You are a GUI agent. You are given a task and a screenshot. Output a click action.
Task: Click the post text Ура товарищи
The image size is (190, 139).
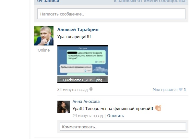[74, 37]
